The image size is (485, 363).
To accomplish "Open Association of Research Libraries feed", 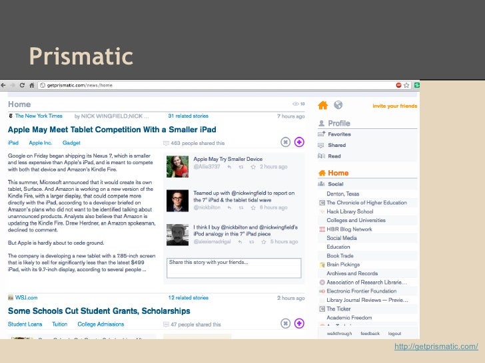I will [x=366, y=283].
